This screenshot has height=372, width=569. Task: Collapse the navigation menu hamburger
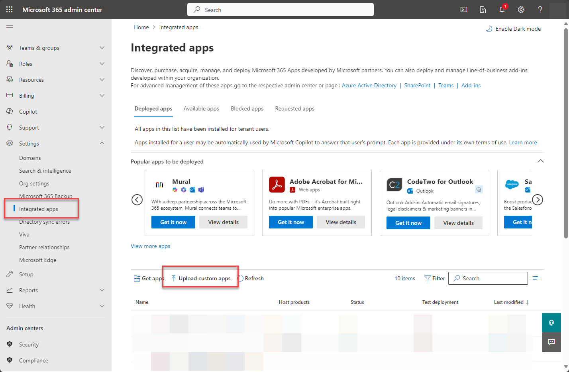point(10,27)
